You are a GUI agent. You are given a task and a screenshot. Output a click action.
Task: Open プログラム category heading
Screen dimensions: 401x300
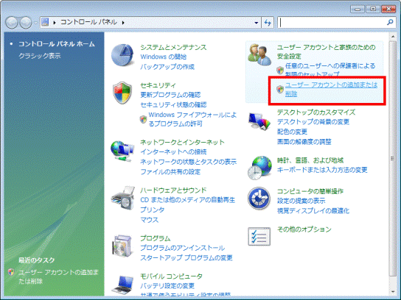click(156, 238)
